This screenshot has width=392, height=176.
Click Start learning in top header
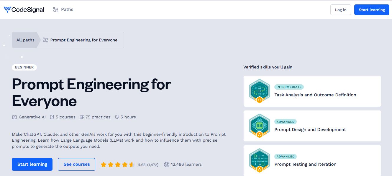372,10
